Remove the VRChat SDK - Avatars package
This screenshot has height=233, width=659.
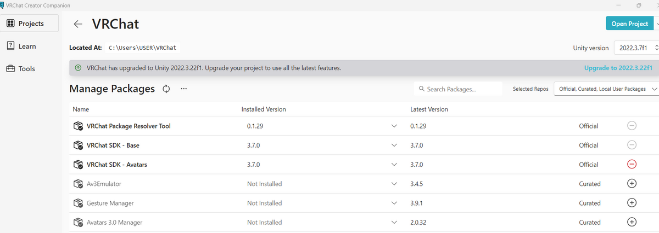[632, 165]
